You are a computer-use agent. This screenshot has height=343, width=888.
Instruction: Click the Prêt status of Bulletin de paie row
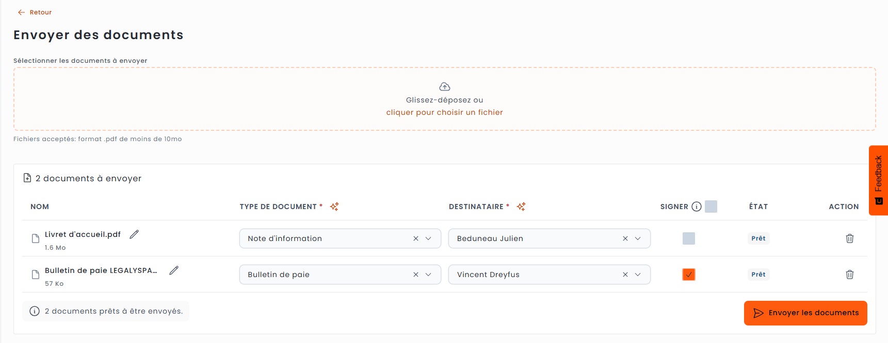tap(758, 275)
